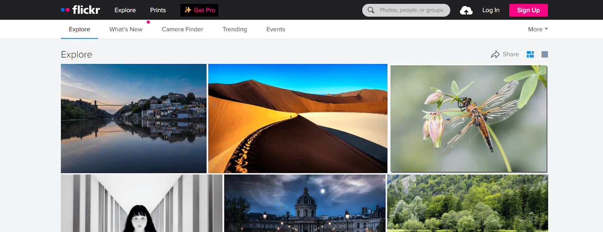Open the dragonfly on flower photo
Viewport: 603px width, 232px height.
coord(468,118)
